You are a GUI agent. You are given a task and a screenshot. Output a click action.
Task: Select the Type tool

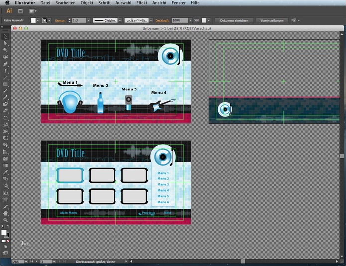tap(5, 71)
